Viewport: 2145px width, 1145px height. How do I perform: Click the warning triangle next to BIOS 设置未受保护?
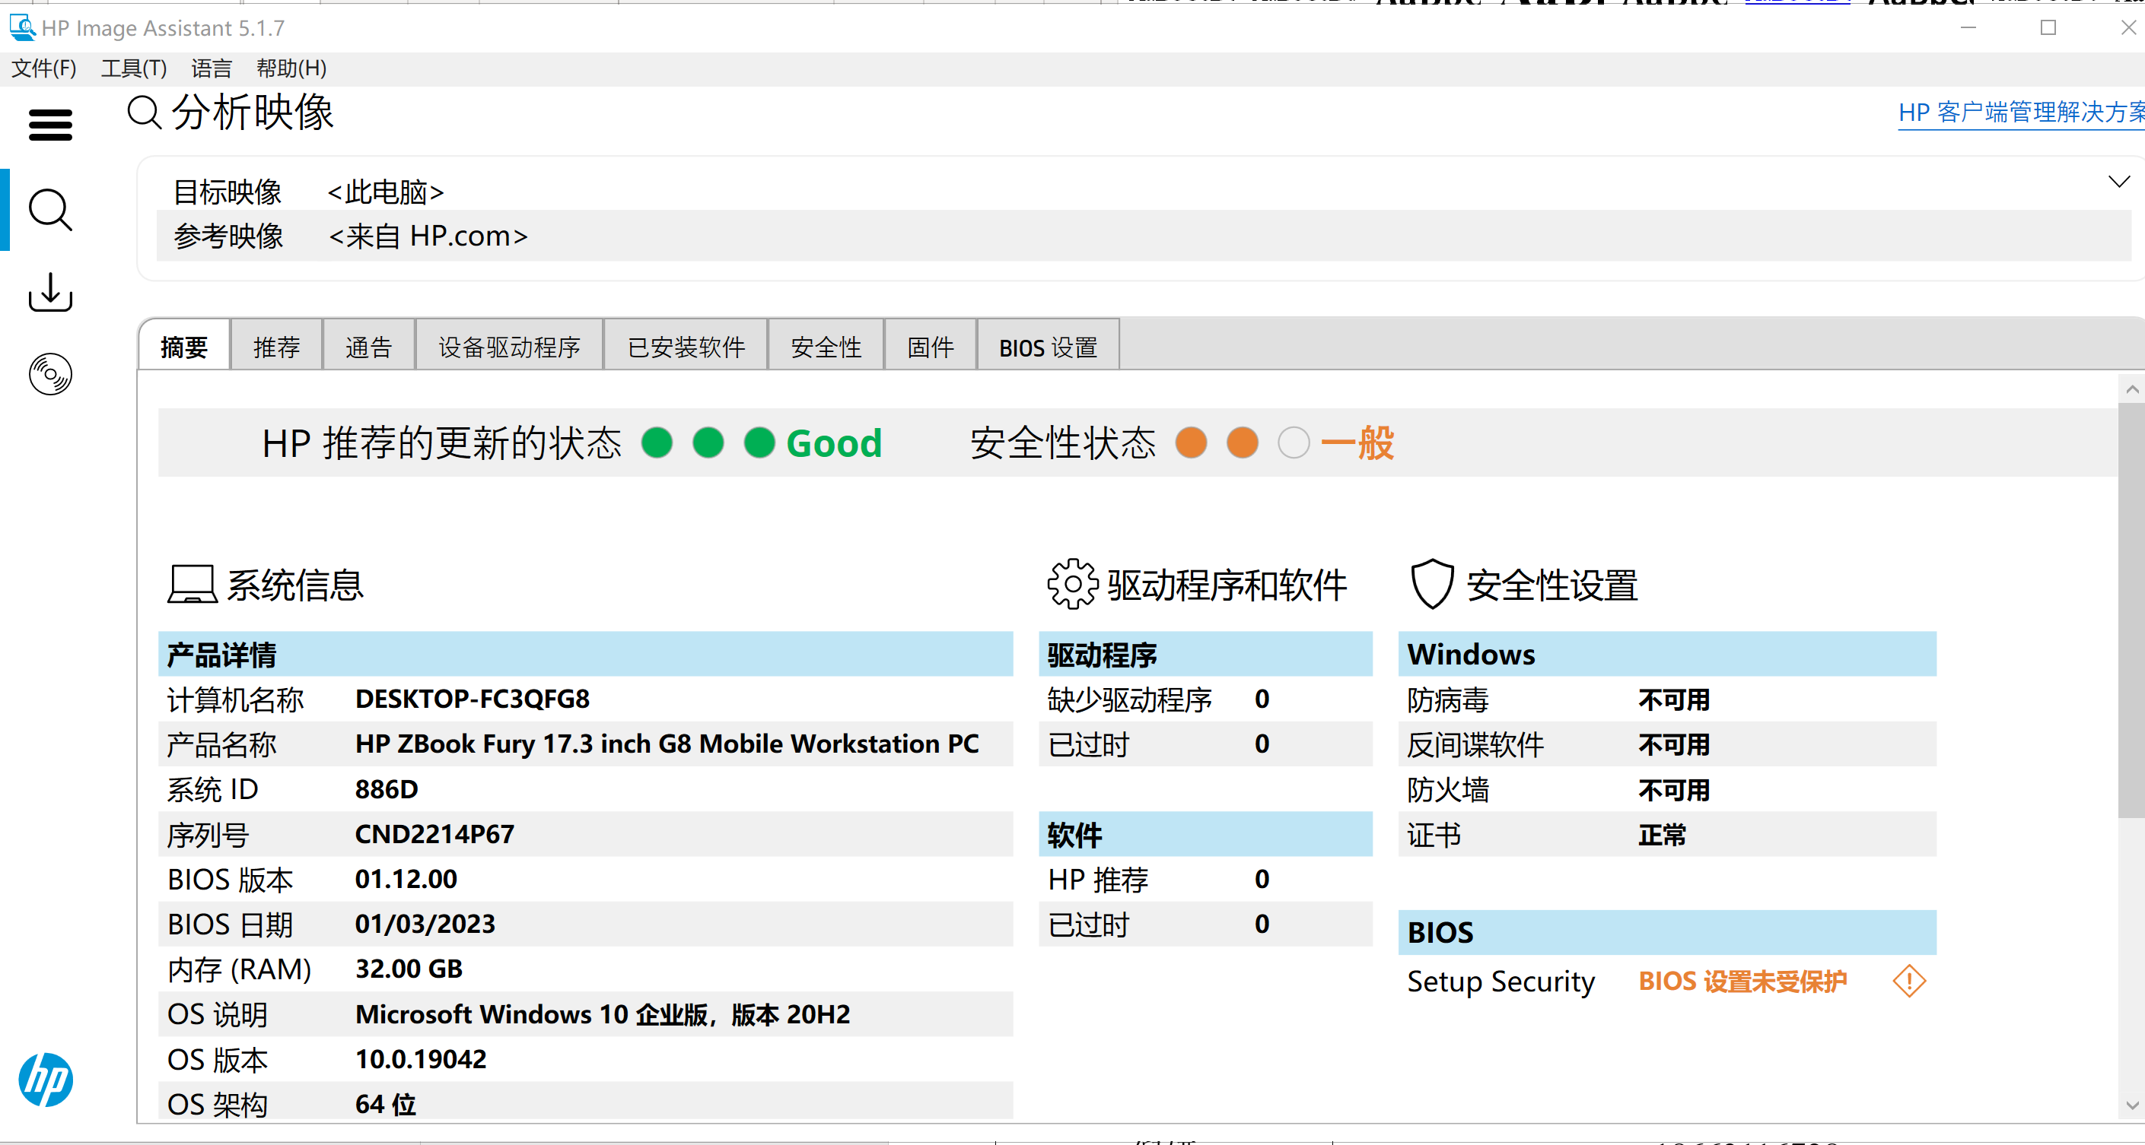point(1908,982)
